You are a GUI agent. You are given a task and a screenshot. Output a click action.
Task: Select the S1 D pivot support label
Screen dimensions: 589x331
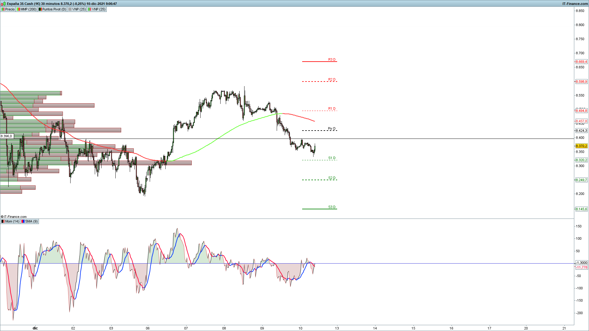tap(332, 158)
